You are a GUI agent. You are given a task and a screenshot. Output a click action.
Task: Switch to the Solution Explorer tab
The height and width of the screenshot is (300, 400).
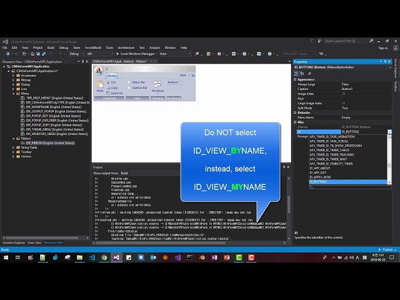point(14,242)
